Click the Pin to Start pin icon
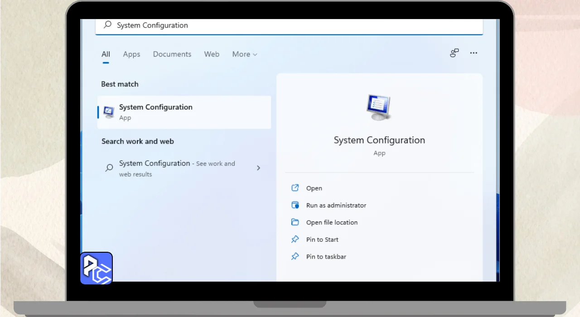This screenshot has height=317, width=580. tap(295, 240)
